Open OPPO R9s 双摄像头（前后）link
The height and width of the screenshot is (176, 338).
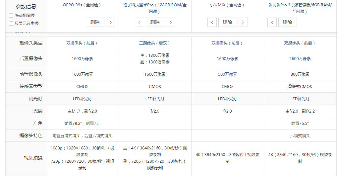82,43
